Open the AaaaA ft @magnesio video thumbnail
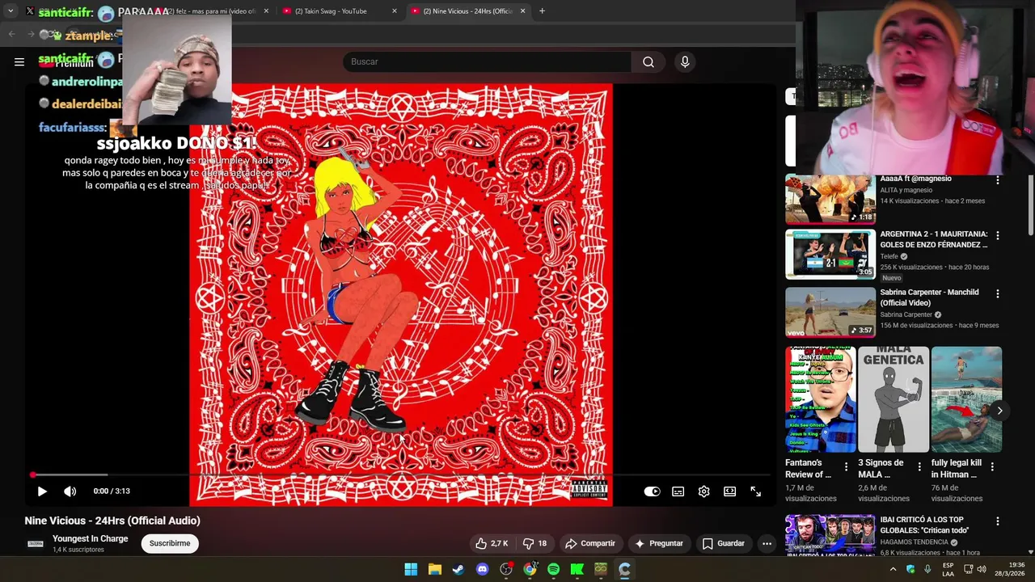Viewport: 1035px width, 582px height. 830,199
